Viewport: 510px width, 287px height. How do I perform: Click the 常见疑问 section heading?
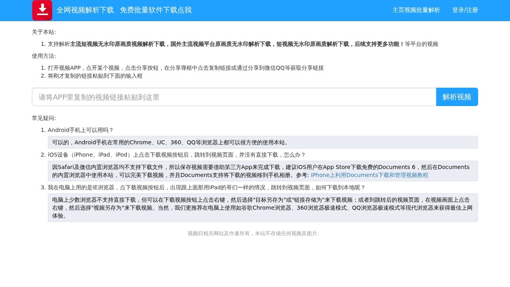coord(44,118)
